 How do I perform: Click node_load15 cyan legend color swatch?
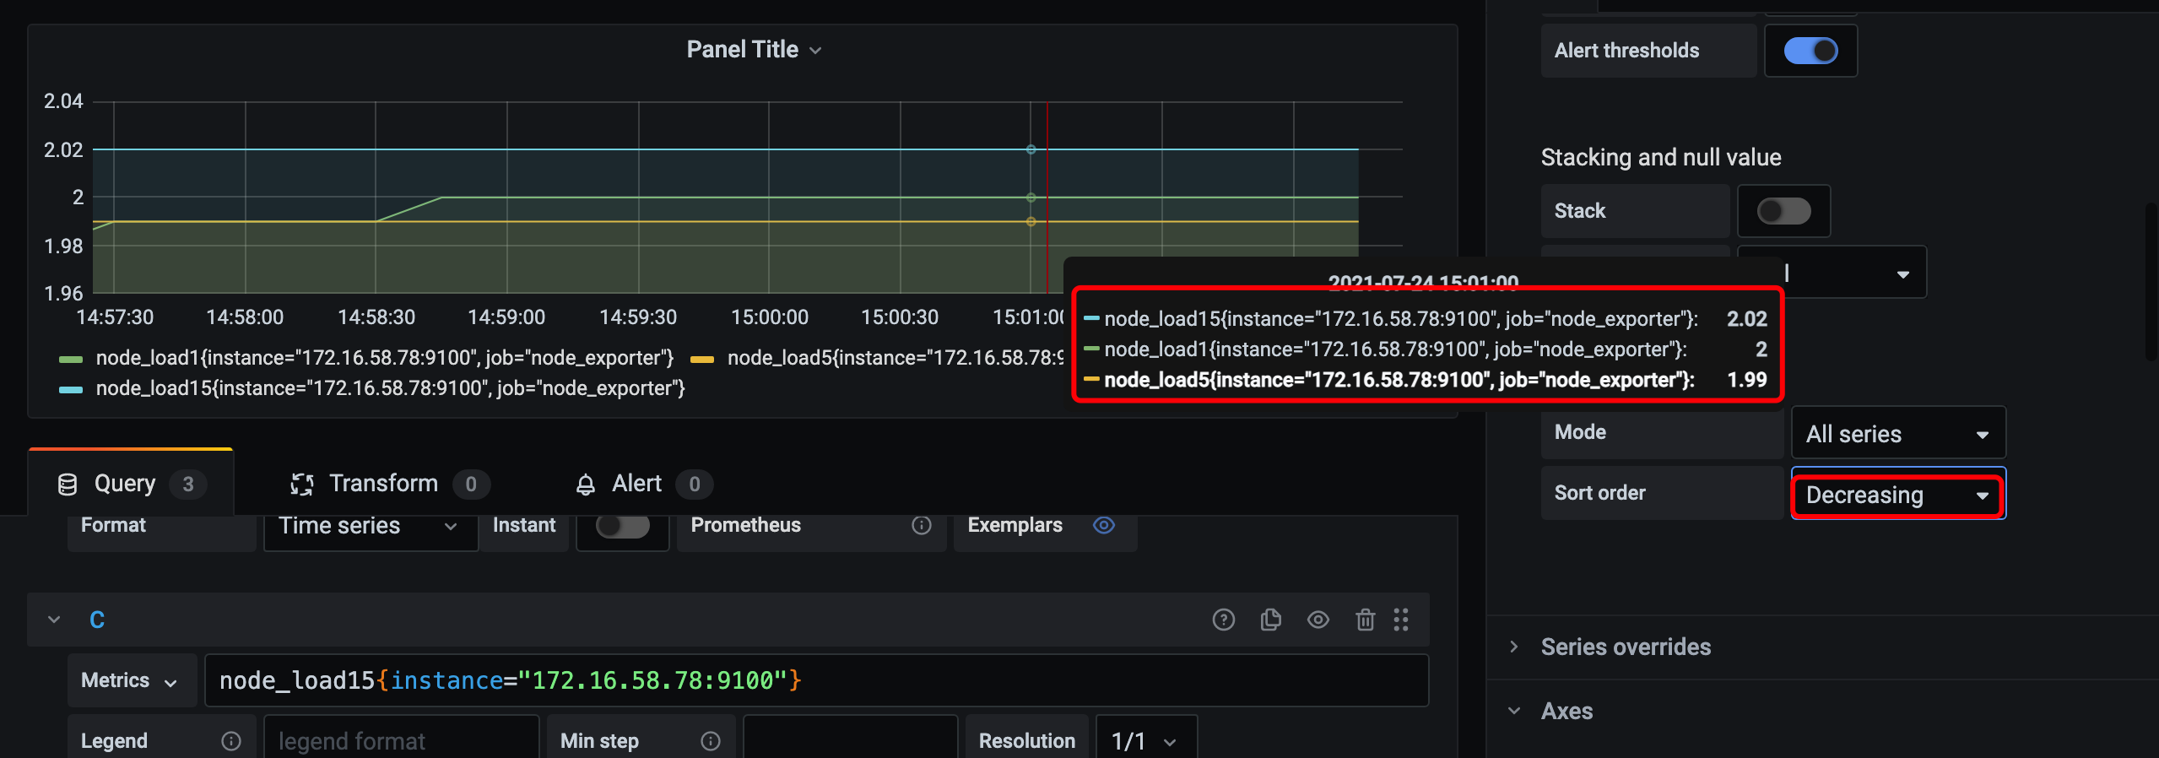coord(71,390)
